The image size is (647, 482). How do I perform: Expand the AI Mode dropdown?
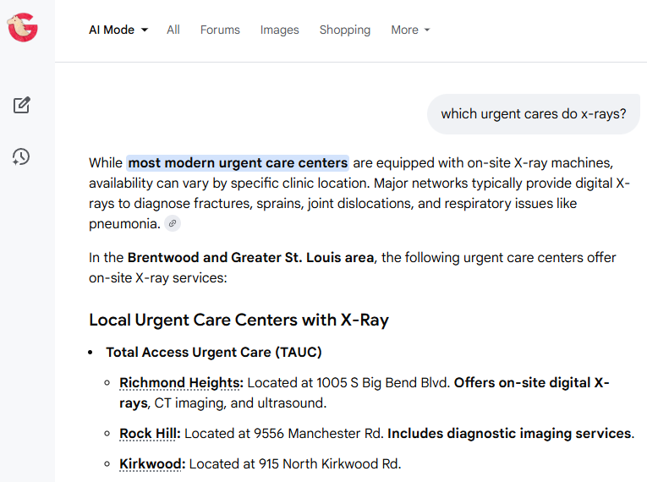[x=118, y=30]
